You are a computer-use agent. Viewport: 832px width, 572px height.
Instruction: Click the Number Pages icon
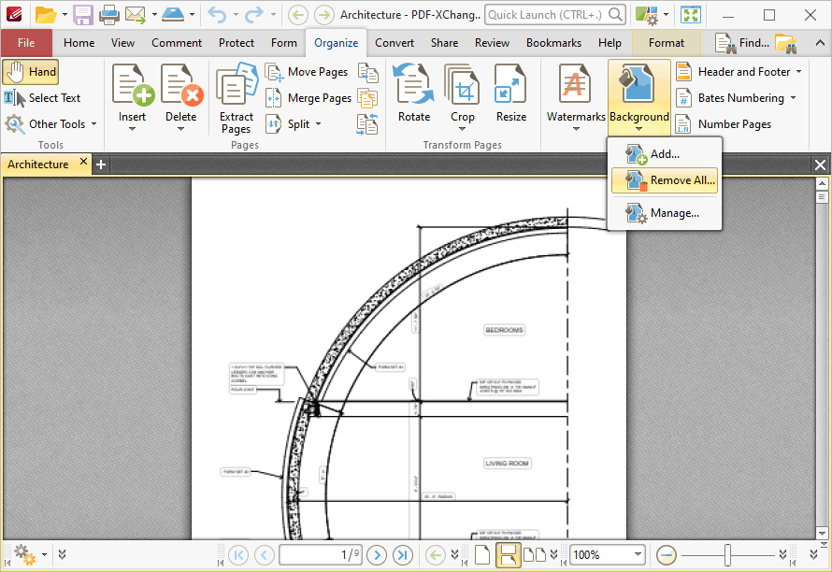[683, 124]
